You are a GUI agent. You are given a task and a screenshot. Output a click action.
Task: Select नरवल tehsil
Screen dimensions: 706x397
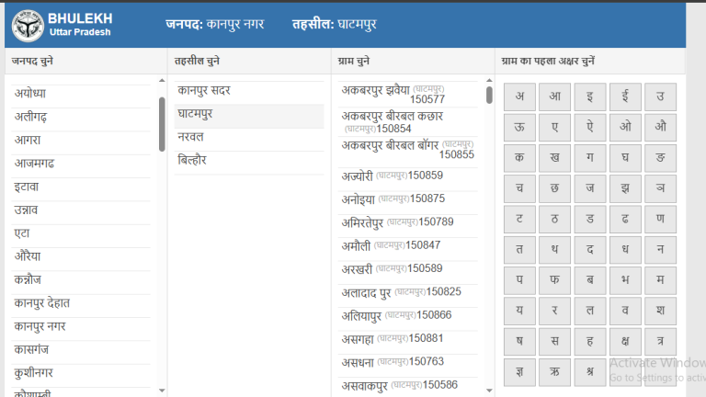(x=191, y=137)
